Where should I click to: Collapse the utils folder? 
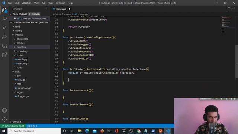click(x=17, y=72)
